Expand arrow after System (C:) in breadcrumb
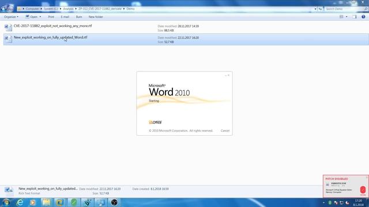Screen dimensions: 369x207 (60, 9)
